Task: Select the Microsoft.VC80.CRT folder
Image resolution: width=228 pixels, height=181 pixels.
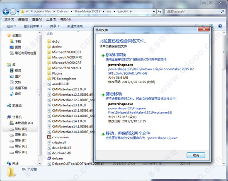Action: click(64, 52)
